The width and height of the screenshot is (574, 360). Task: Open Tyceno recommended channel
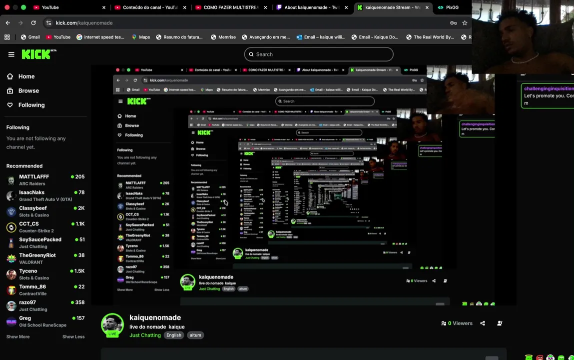pyautogui.click(x=45, y=274)
